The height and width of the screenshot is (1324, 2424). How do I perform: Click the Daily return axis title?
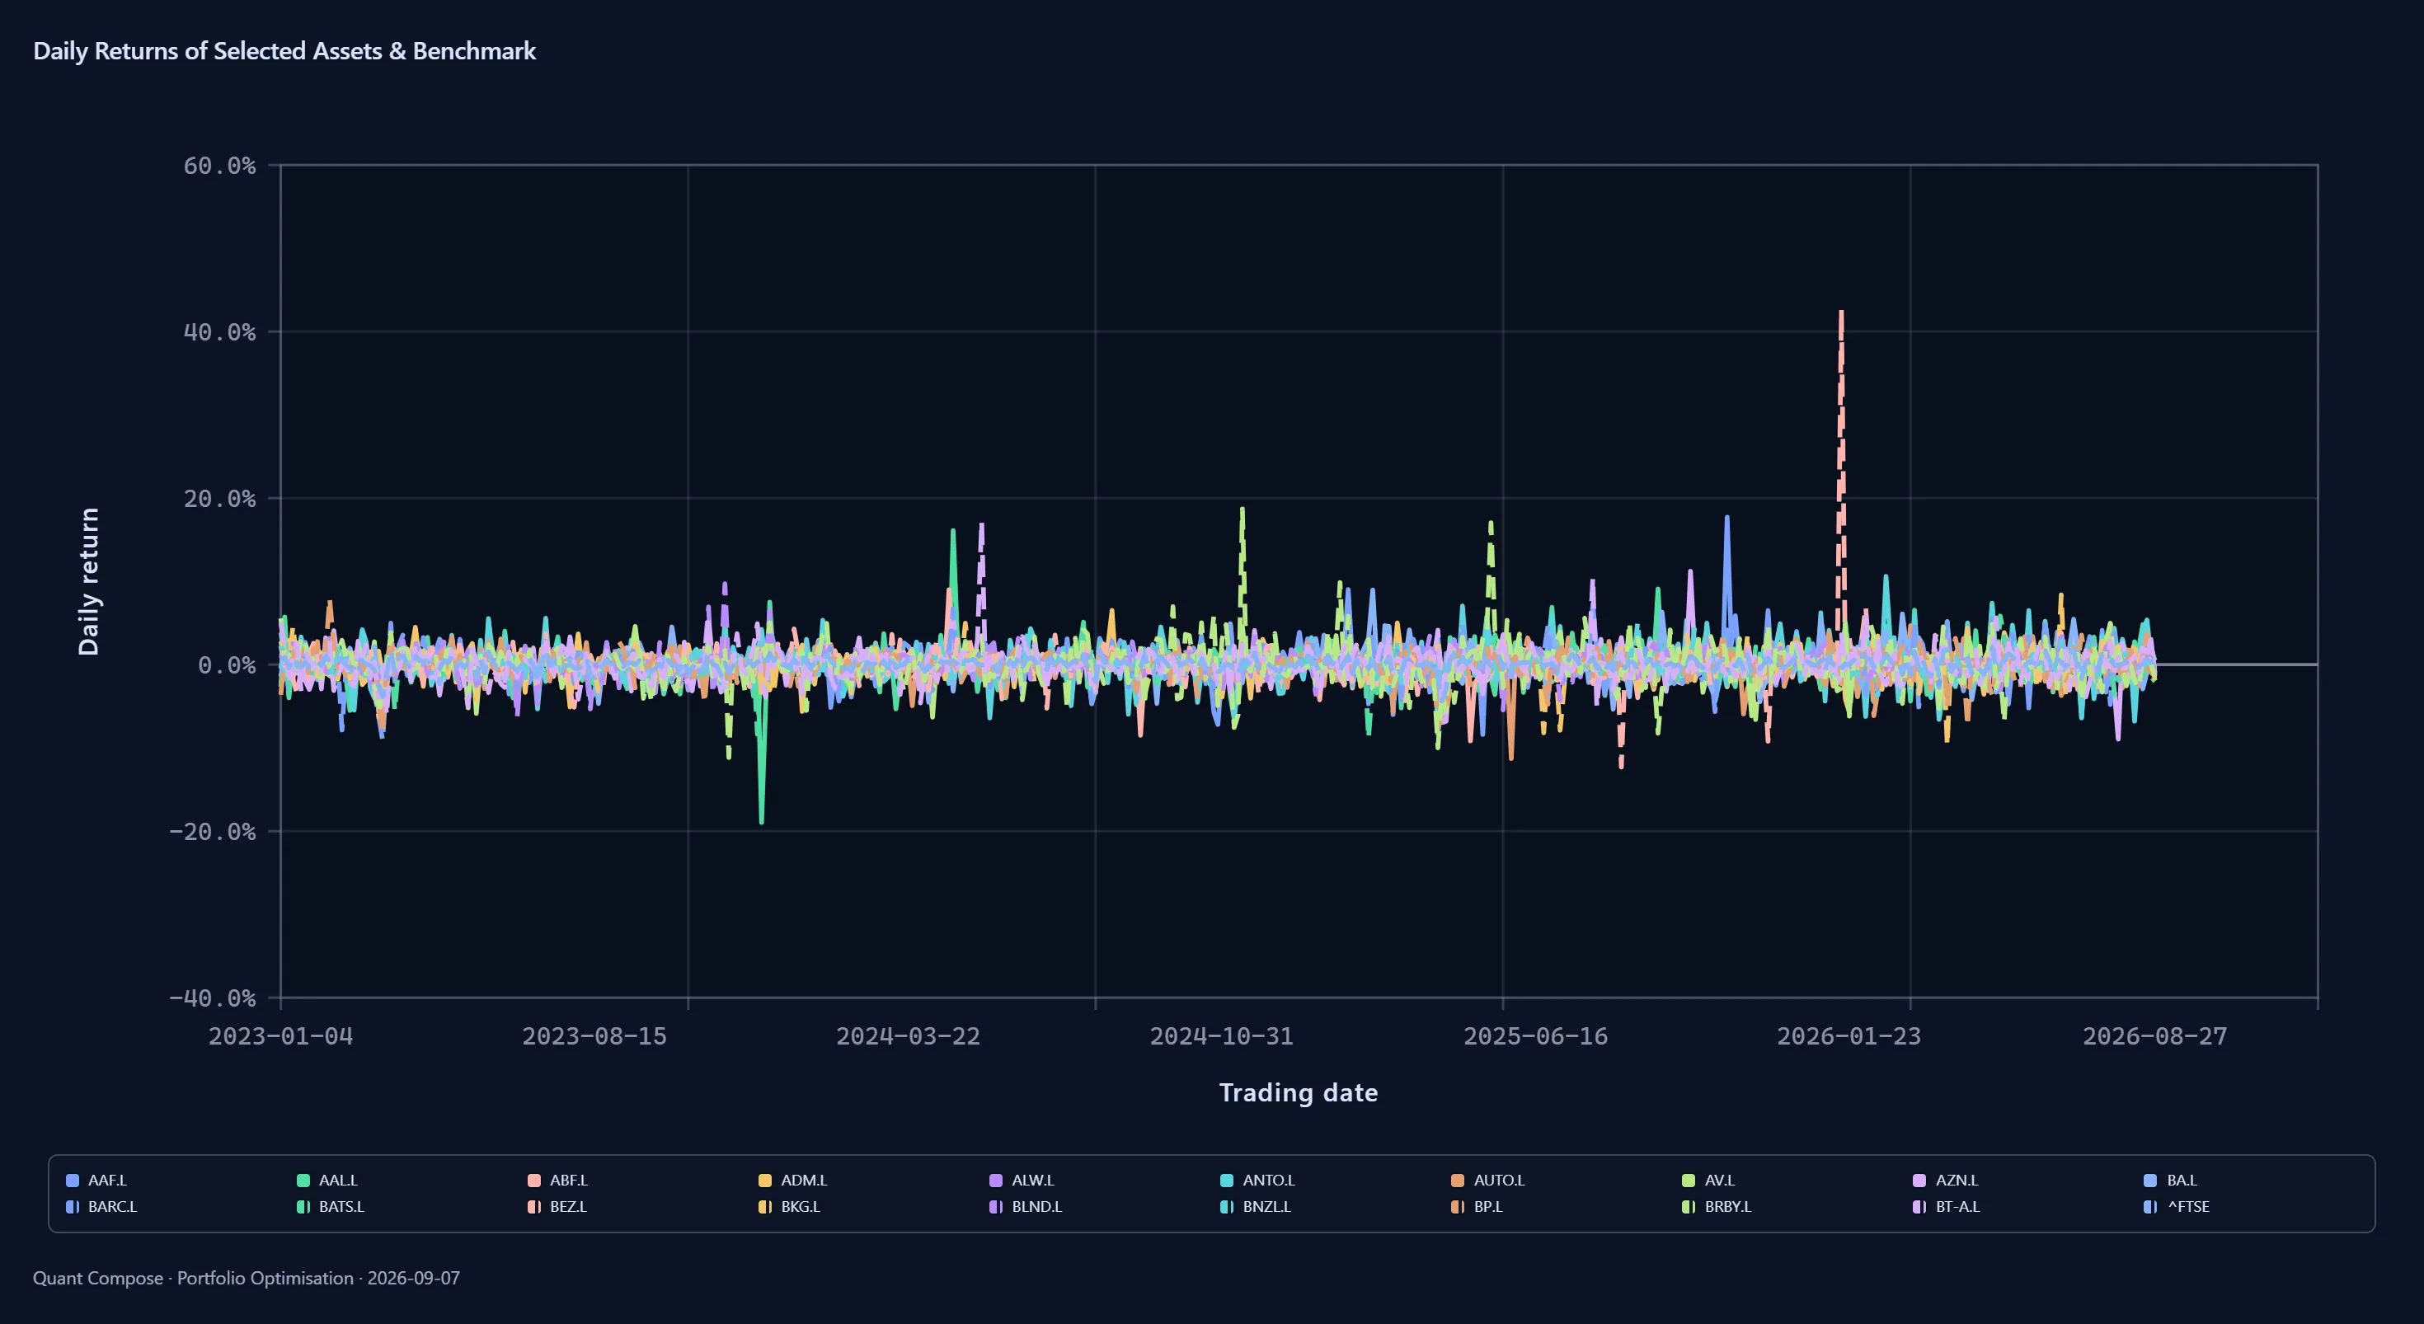[88, 581]
